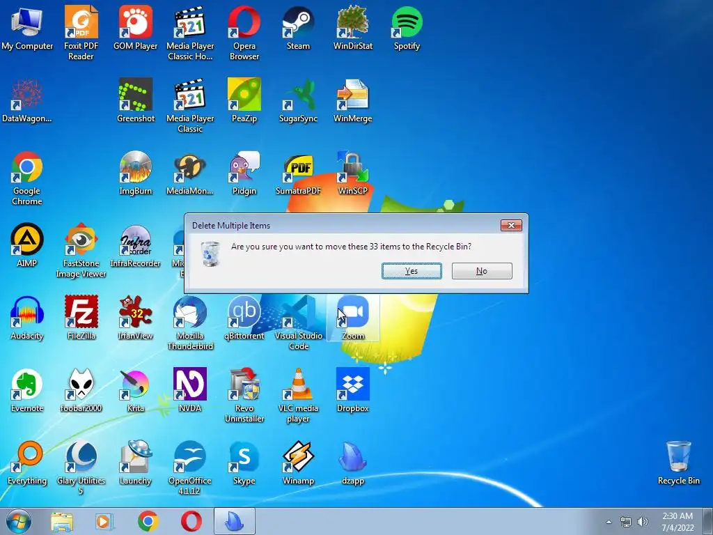Image resolution: width=713 pixels, height=535 pixels.
Task: Click the Show desktop strip on the taskbar
Action: (708, 522)
